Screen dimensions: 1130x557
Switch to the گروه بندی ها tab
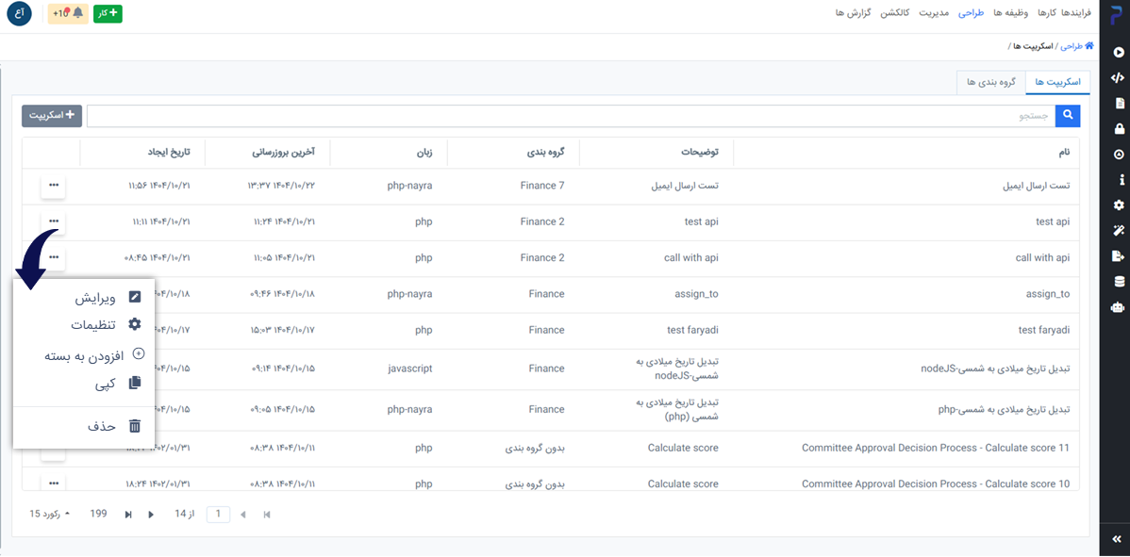pyautogui.click(x=990, y=83)
